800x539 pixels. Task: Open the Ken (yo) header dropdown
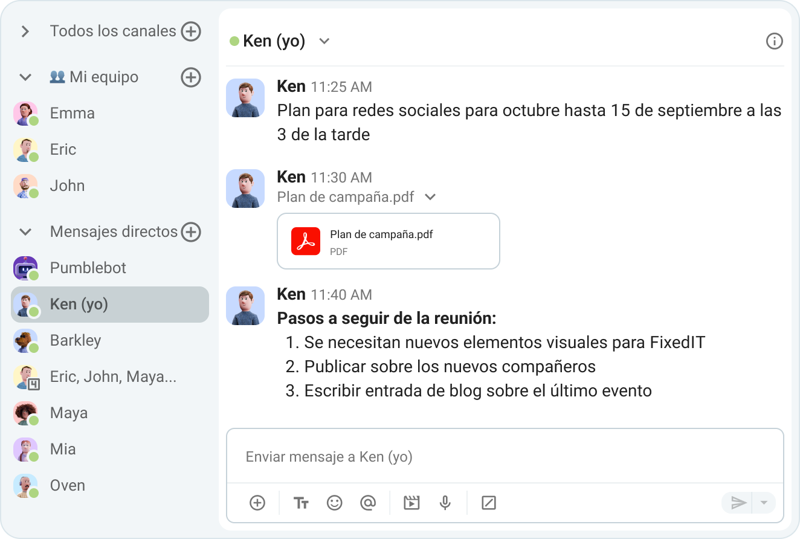[324, 41]
